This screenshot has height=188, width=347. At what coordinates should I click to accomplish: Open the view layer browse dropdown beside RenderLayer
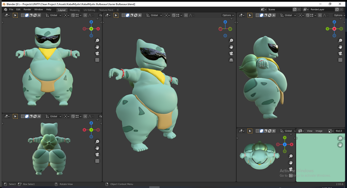[306, 10]
